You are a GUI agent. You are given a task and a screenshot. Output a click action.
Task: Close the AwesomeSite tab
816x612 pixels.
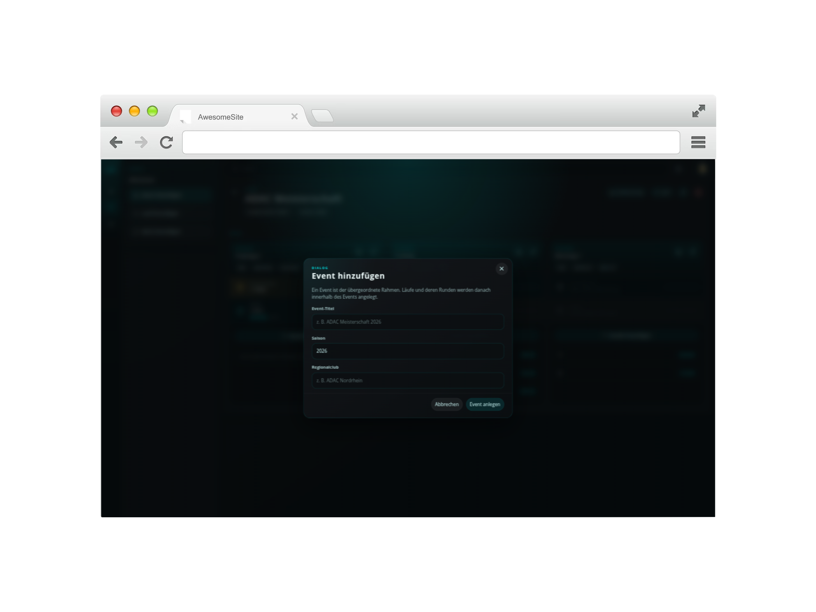coord(294,117)
